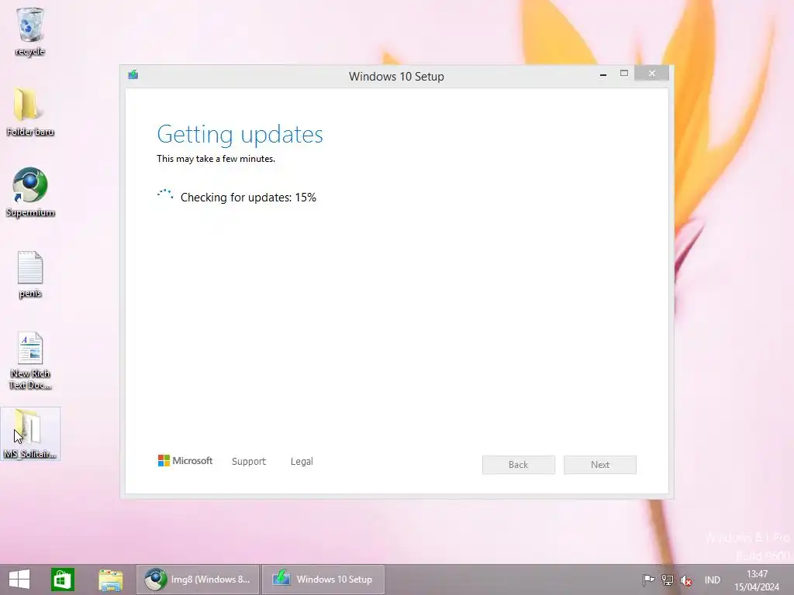
Task: Click the Back button in setup
Action: coord(519,465)
